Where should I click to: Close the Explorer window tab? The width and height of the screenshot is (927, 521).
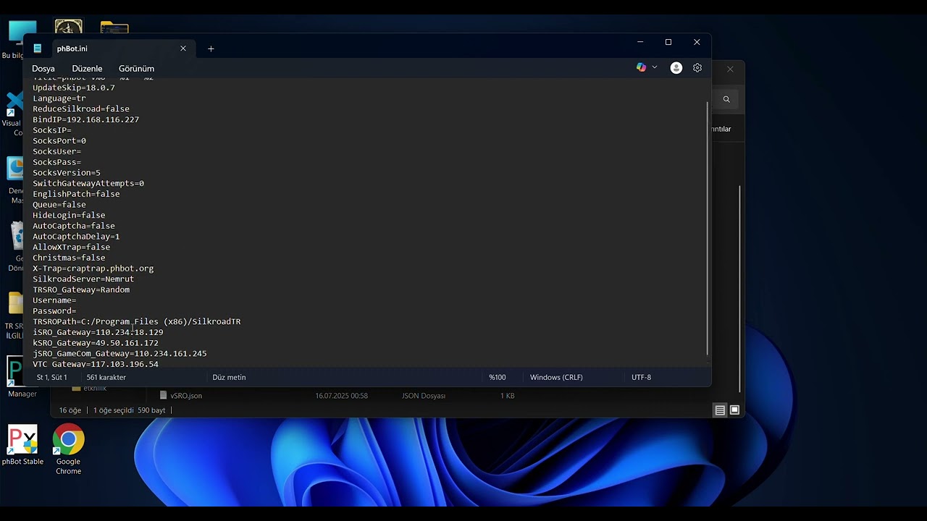tap(730, 69)
